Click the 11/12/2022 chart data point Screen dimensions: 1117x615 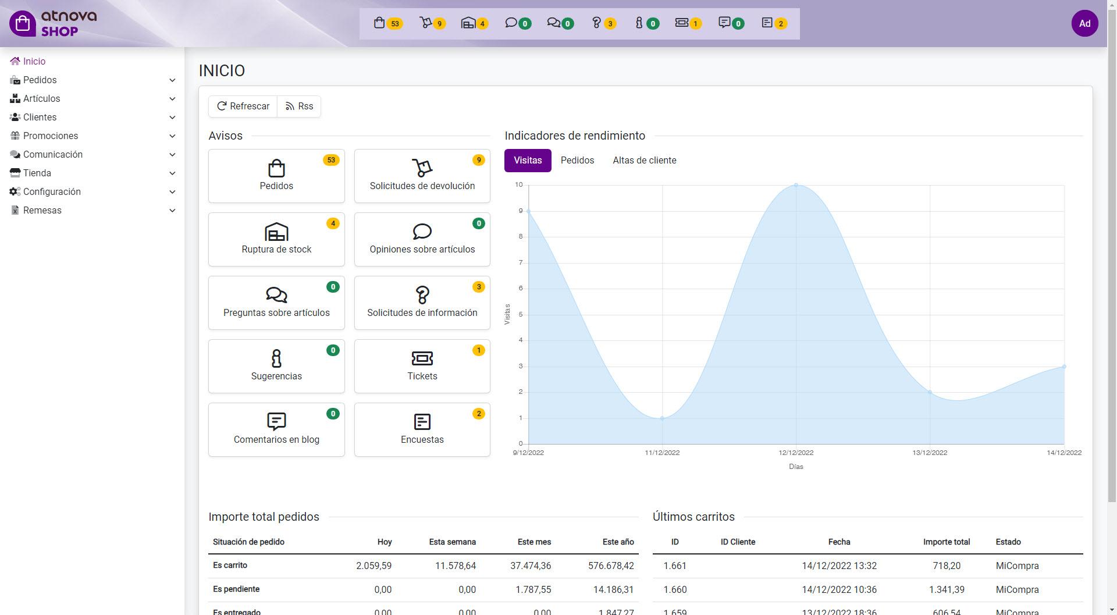point(662,418)
